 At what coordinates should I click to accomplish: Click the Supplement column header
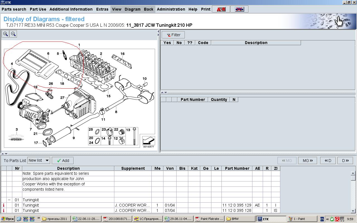click(x=133, y=168)
